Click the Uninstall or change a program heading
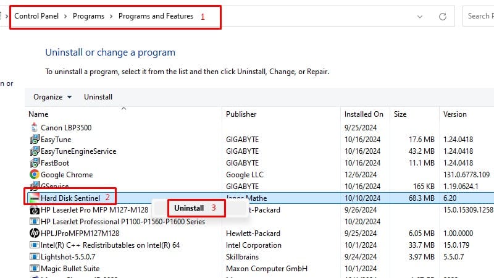 point(111,53)
